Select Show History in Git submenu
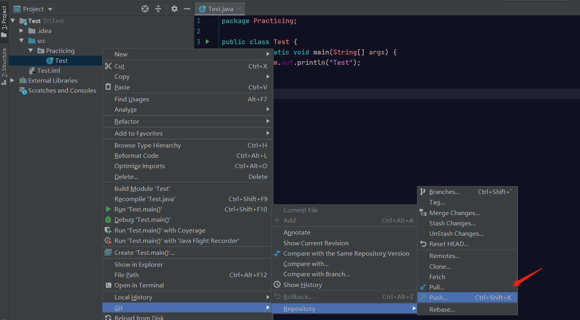Viewport: 580px width, 320px height. pos(344,285)
